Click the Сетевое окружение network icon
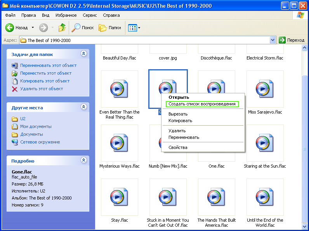The width and height of the screenshot is (309, 231). [15, 142]
